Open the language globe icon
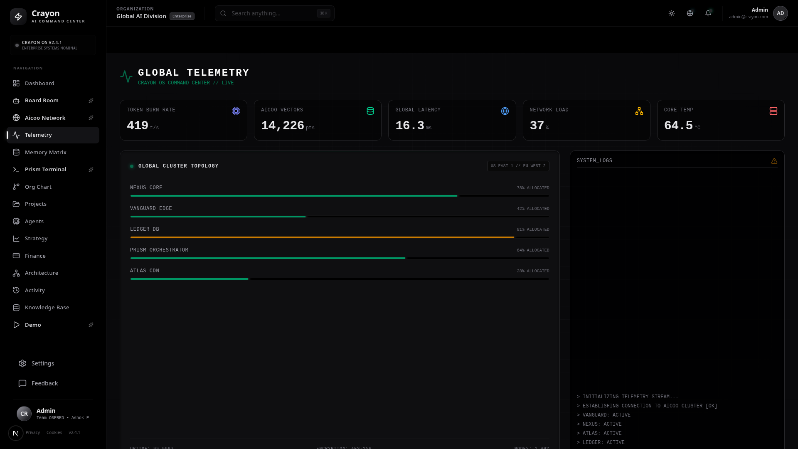 click(x=690, y=13)
